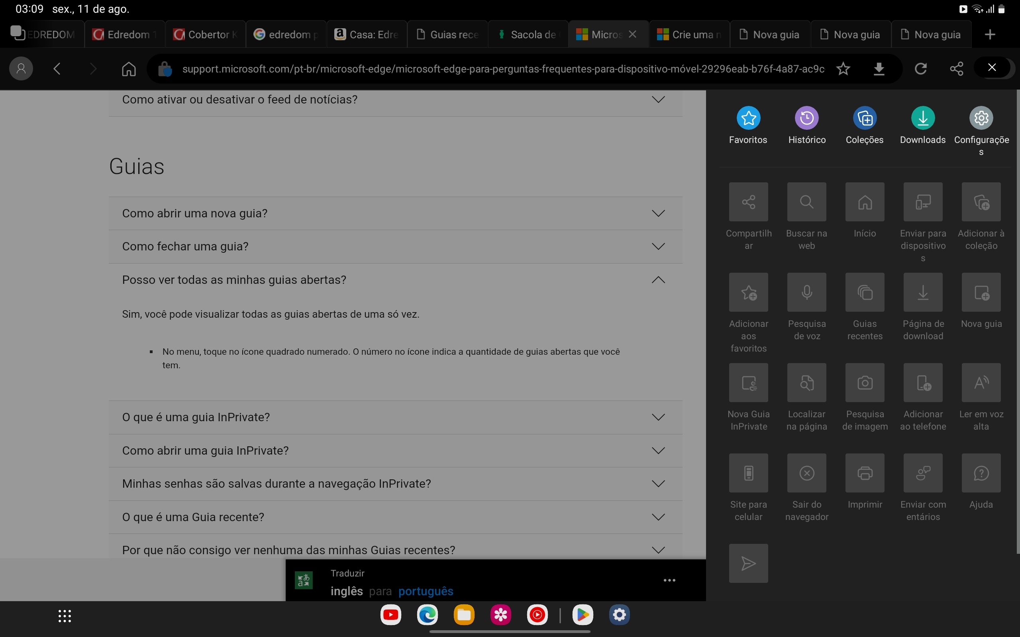The width and height of the screenshot is (1020, 637).
Task: Tap the Imprimir printer icon
Action: point(865,473)
